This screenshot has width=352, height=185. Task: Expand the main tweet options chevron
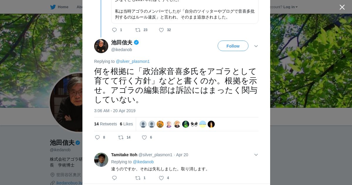tap(256, 46)
